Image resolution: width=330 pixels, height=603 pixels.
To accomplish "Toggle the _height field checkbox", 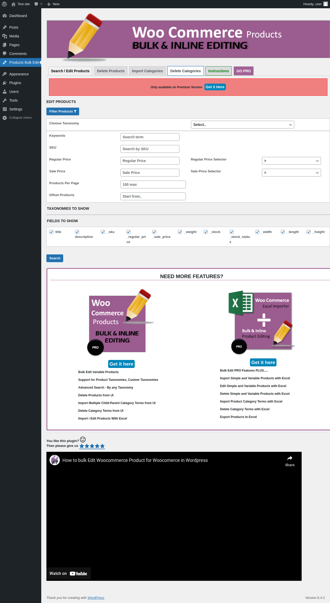I will pos(309,232).
